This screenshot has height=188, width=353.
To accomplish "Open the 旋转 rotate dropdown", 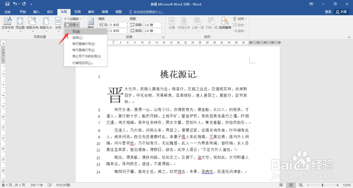I will coord(240,31).
